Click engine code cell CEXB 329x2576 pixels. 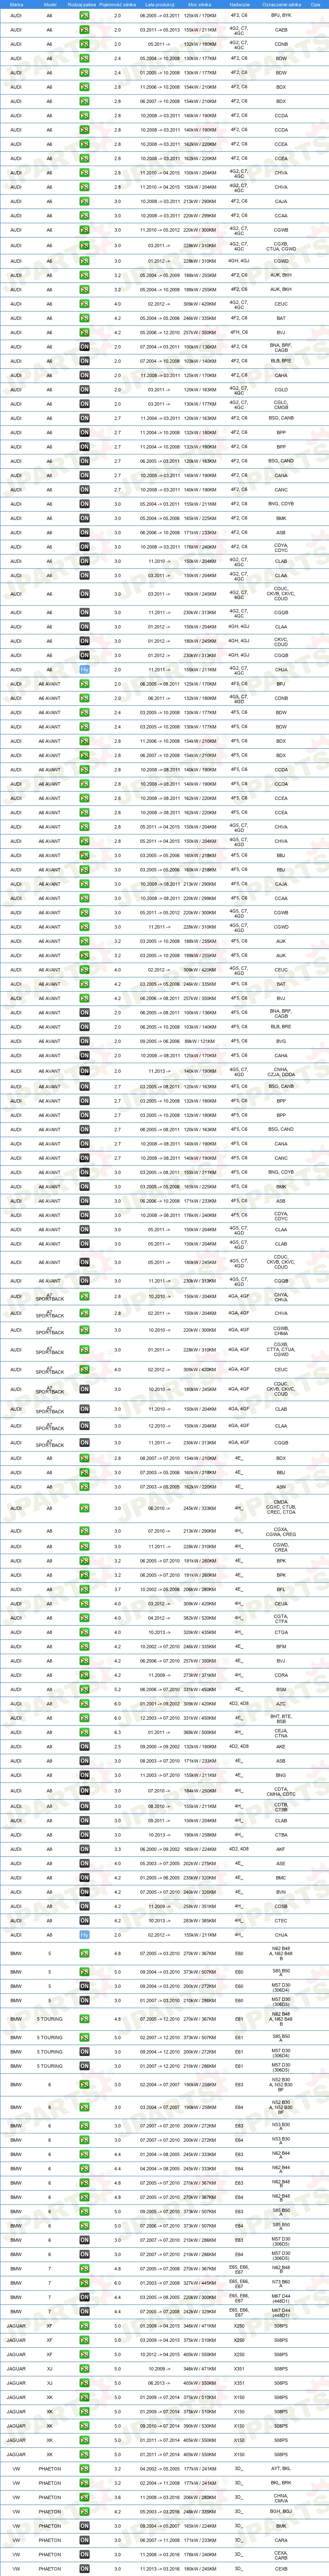[x=281, y=2568]
